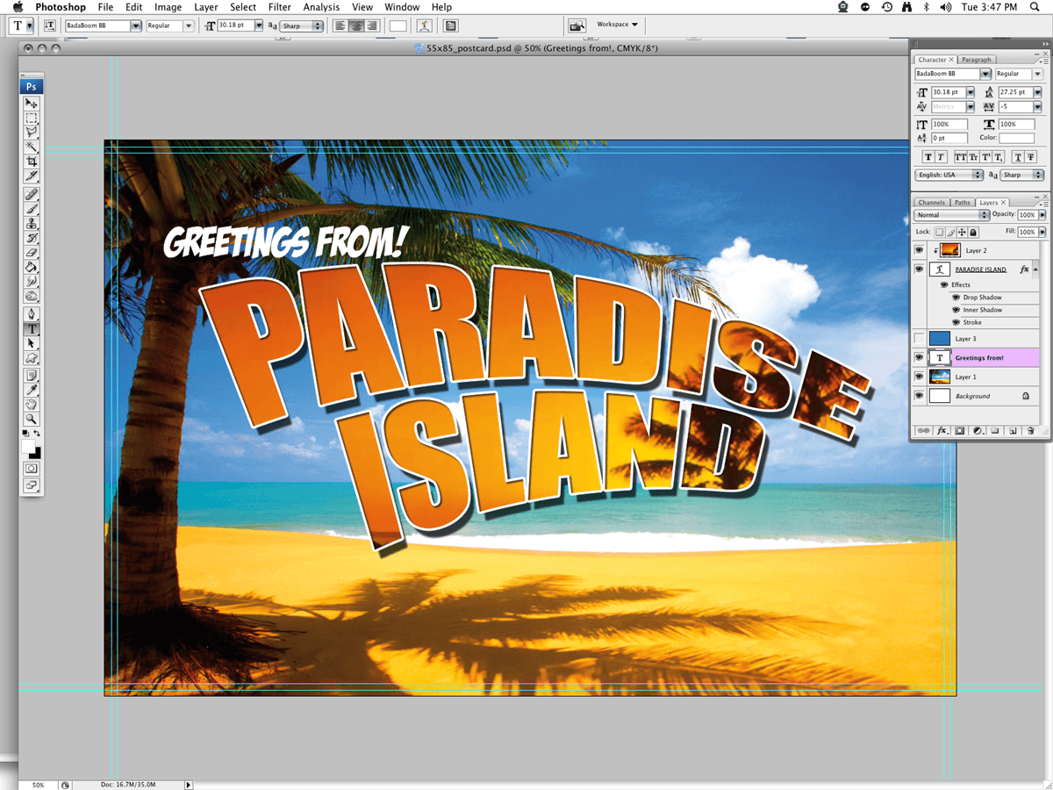Click the Create Warped Text icon
This screenshot has height=790, width=1053.
coord(424,25)
